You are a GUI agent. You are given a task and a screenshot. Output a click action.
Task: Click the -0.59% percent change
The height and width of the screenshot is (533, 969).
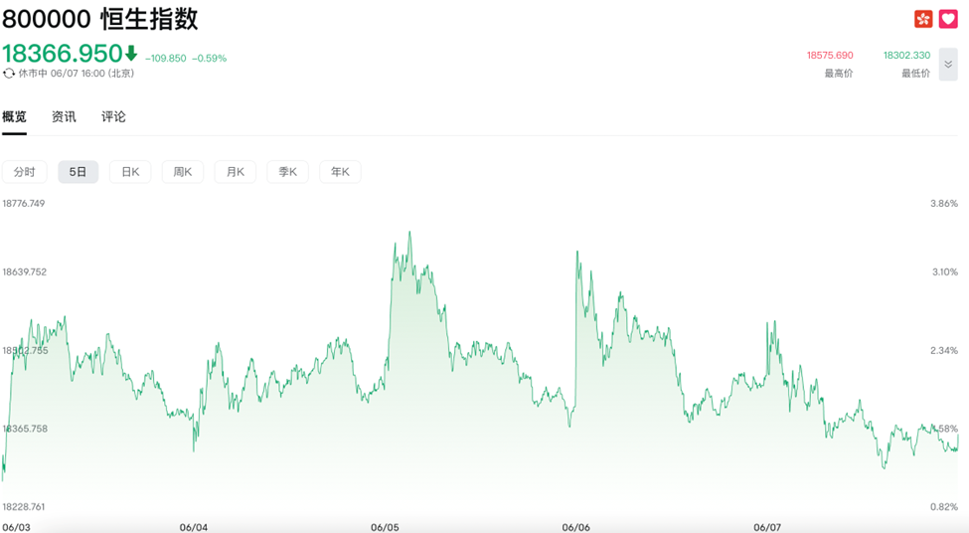(210, 58)
